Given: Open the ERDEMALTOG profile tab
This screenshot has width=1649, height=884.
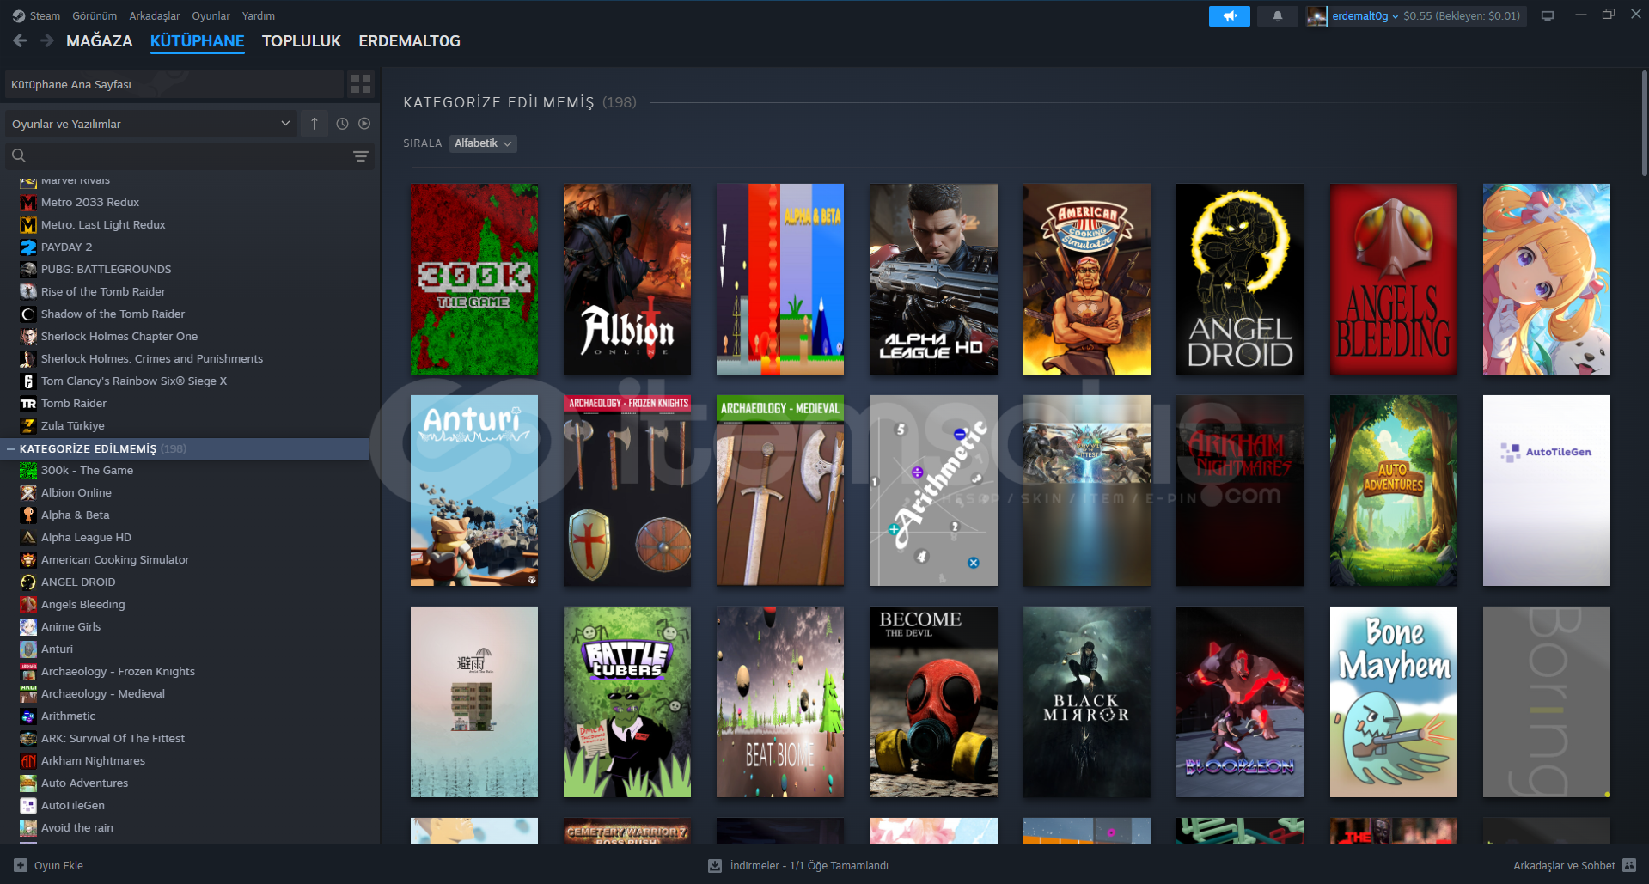Looking at the screenshot, I should [409, 40].
